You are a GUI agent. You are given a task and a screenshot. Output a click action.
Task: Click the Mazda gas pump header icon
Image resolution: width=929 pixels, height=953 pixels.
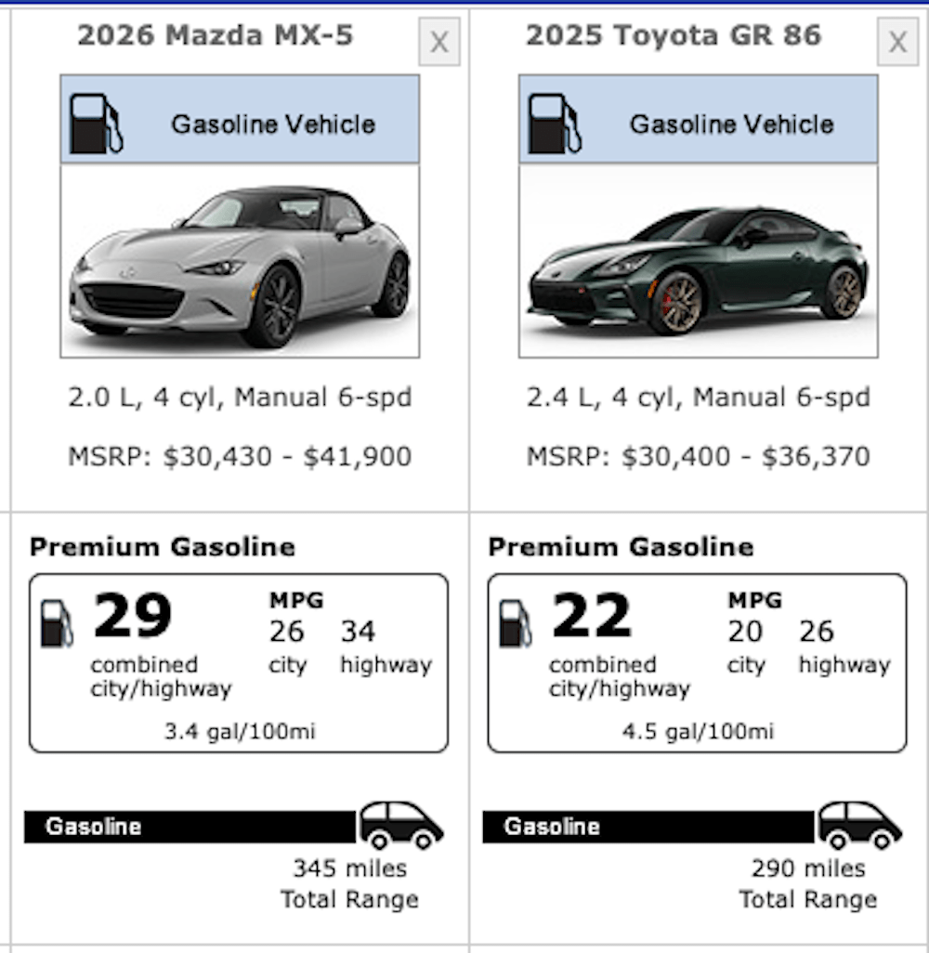tap(96, 124)
